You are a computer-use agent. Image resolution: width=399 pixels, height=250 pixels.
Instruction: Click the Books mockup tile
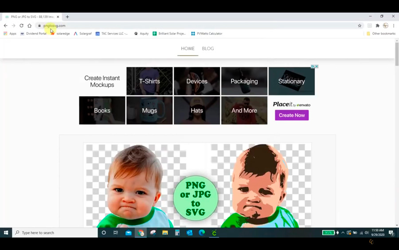point(102,111)
